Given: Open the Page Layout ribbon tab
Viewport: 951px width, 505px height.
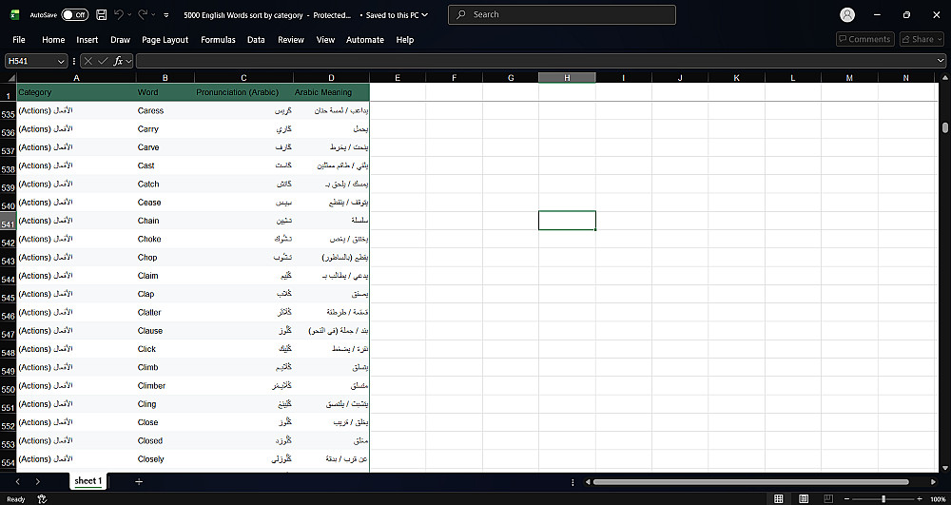Looking at the screenshot, I should click(x=165, y=39).
